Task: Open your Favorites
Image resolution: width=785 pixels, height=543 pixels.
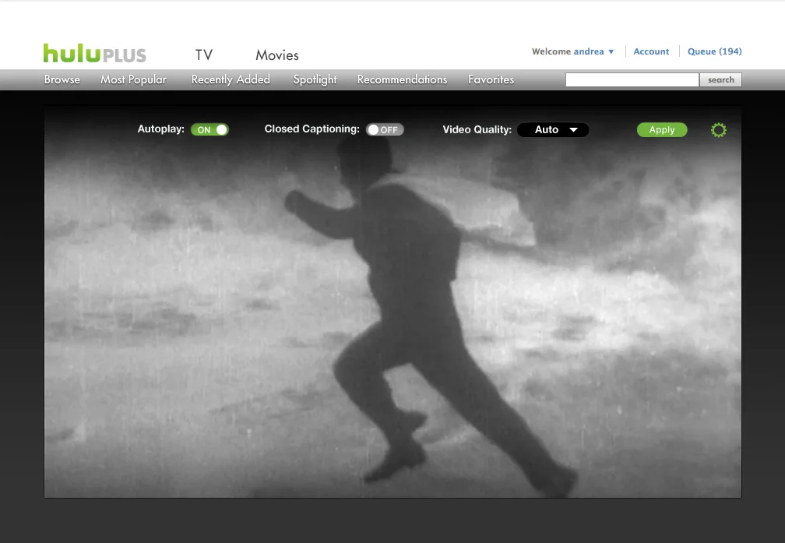Action: click(x=491, y=79)
